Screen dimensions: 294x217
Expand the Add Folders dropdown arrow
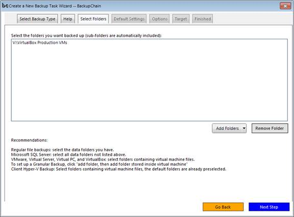pos(244,128)
